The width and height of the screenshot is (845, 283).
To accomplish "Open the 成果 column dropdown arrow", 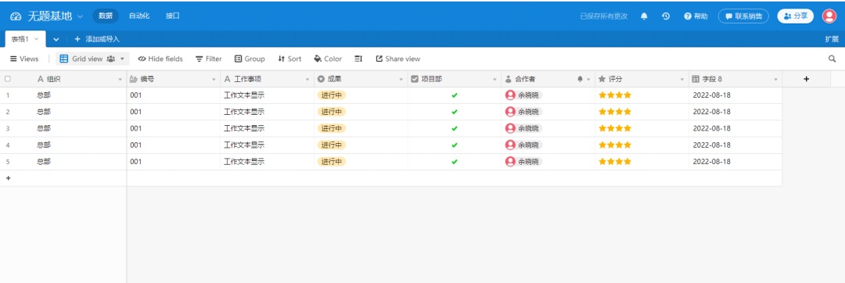I will tap(401, 79).
